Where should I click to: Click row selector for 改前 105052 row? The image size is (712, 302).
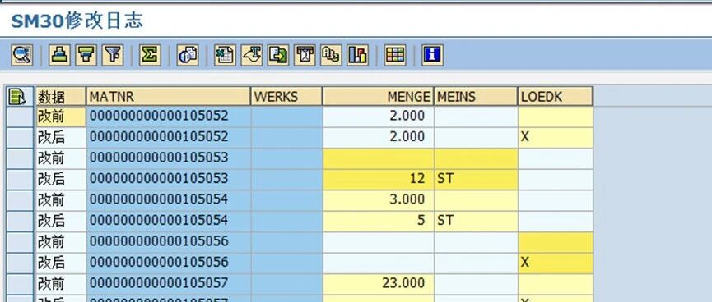21,117
